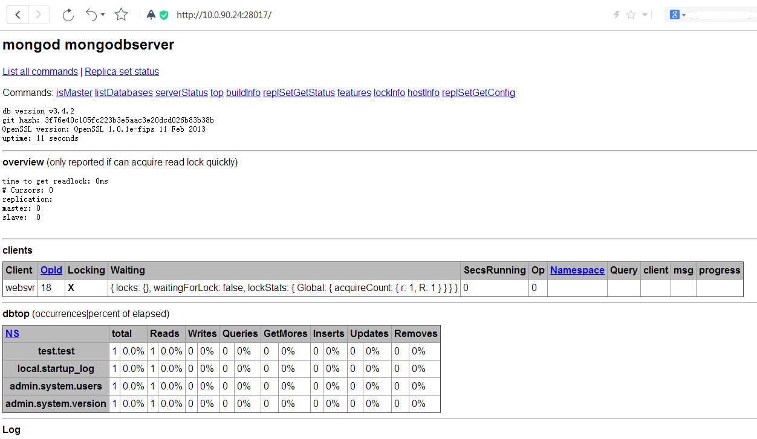Viewport: 757px width, 439px height.
Task: Open the lockInfo command link
Action: point(389,92)
